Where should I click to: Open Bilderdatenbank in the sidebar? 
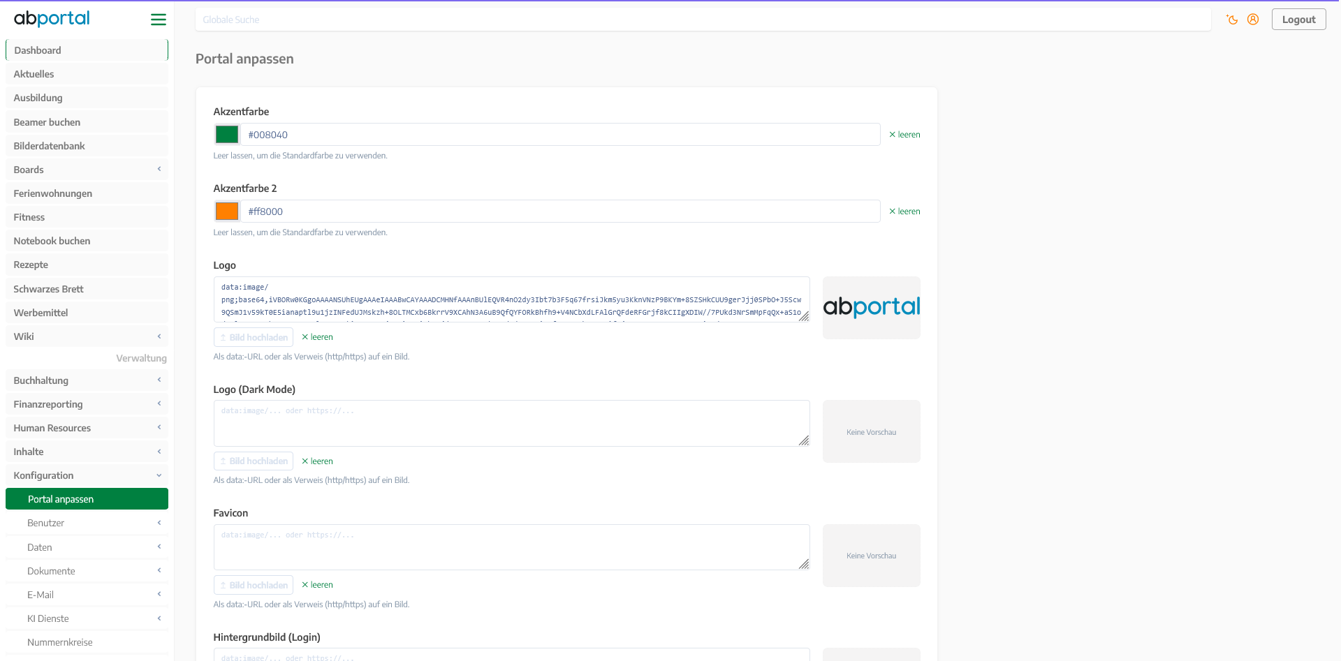tap(87, 146)
